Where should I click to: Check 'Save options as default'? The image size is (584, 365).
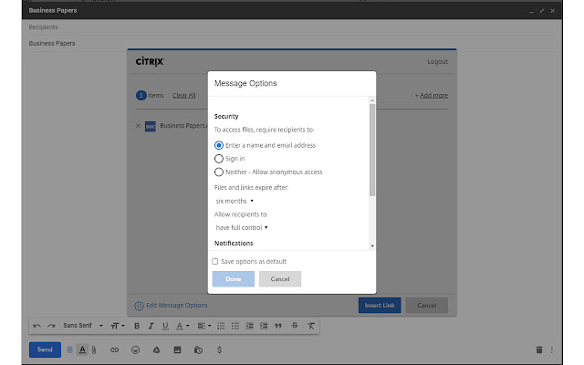(x=215, y=261)
